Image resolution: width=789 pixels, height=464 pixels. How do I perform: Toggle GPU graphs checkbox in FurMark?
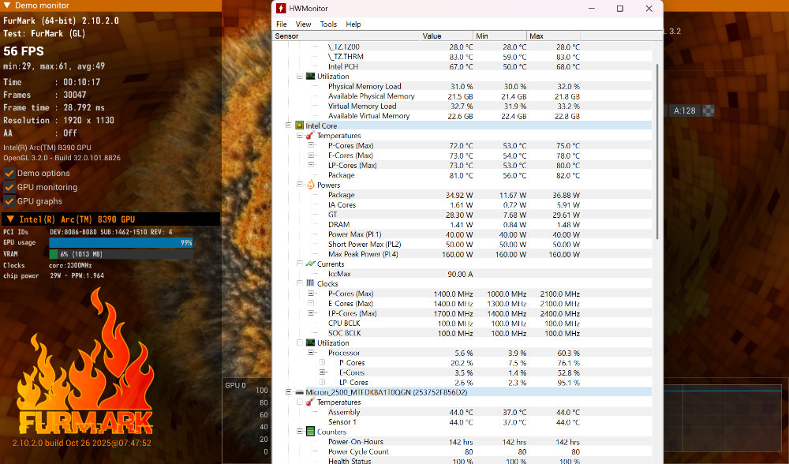coord(9,201)
